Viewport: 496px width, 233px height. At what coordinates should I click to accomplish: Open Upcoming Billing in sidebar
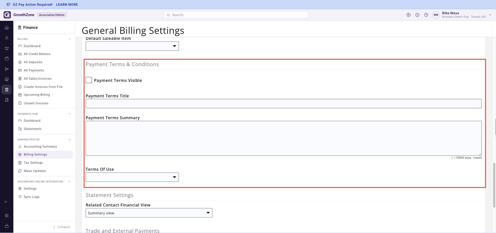[x=37, y=95]
